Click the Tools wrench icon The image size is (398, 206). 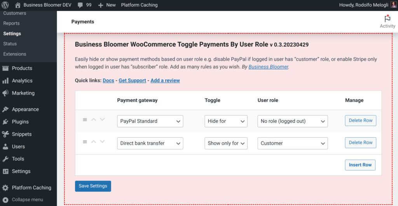[5, 159]
